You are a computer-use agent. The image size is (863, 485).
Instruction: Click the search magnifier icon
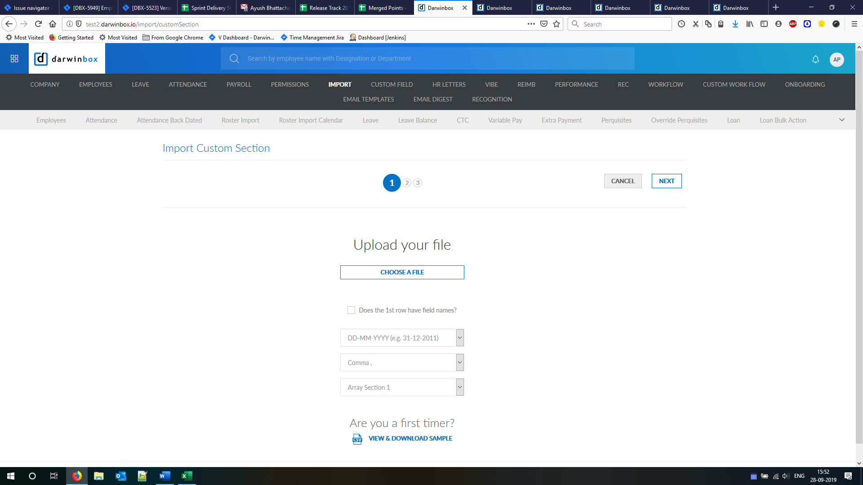coord(234,58)
